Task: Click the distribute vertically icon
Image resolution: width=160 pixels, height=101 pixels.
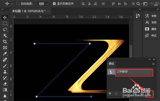Action: (x=103, y=4)
